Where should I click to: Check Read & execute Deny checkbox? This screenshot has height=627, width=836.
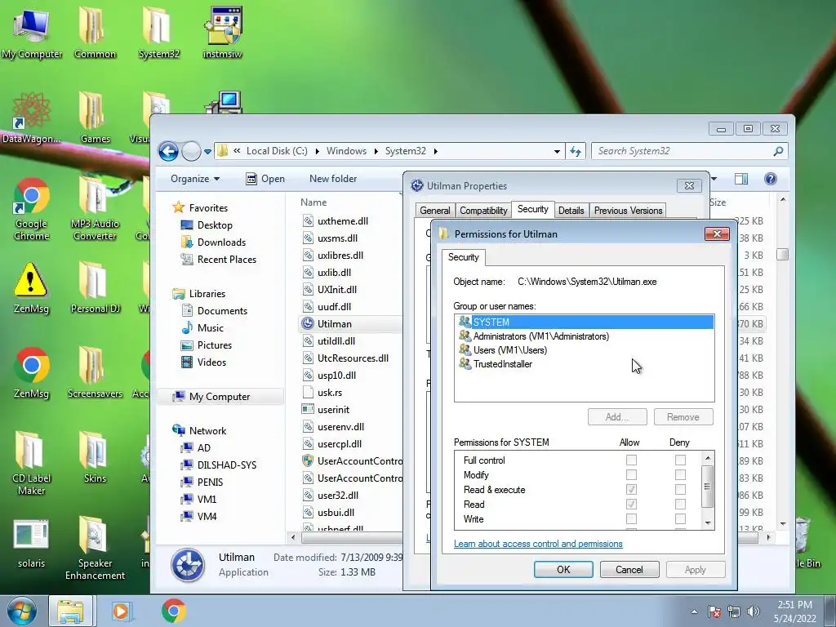click(680, 490)
